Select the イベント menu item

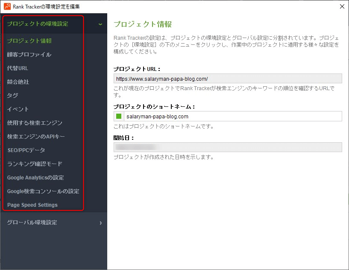[18, 109]
